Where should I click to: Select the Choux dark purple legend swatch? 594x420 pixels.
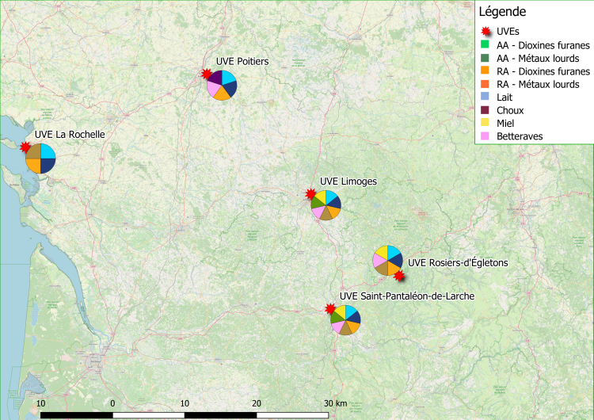point(484,110)
